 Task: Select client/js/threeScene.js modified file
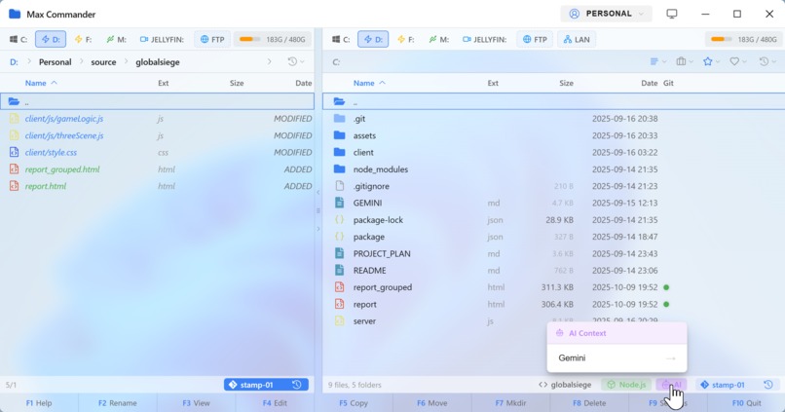pos(157,135)
